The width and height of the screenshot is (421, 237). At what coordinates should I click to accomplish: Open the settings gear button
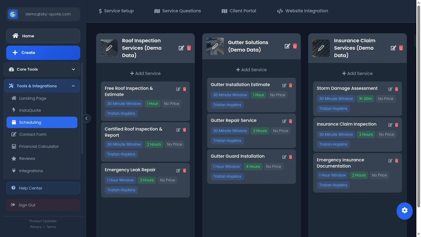404,211
